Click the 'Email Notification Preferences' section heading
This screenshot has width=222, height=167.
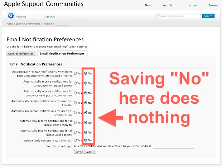pyautogui.click(x=36, y=64)
